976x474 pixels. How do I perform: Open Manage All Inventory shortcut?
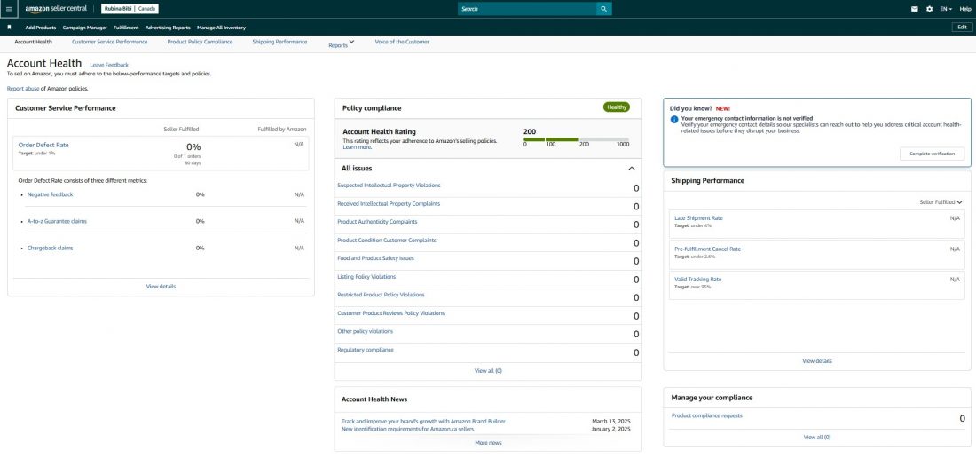click(x=221, y=28)
